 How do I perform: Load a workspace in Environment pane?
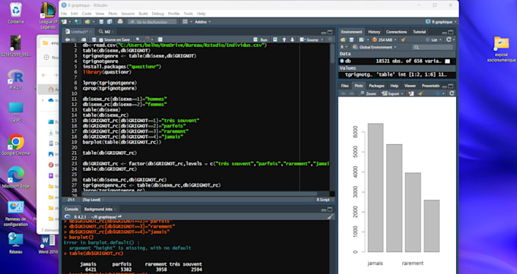[x=343, y=39]
